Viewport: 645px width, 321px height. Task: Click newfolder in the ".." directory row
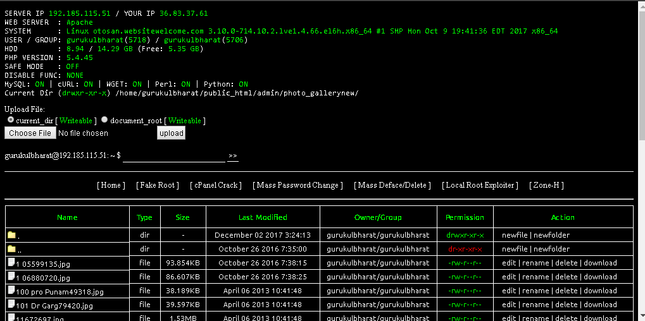pos(551,249)
